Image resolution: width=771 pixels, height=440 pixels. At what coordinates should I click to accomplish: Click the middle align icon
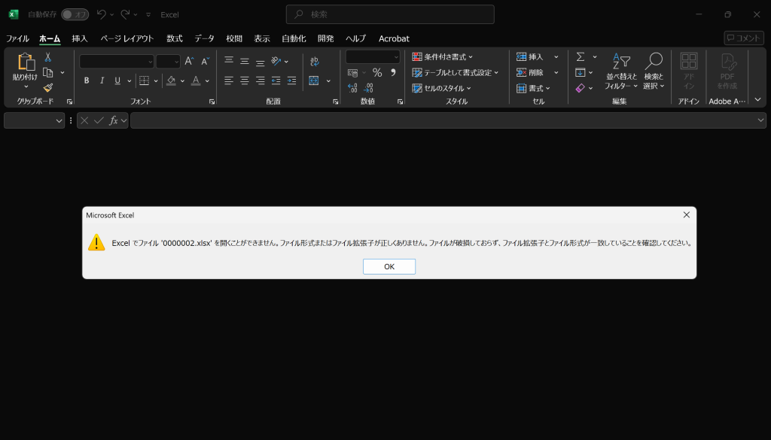[x=245, y=61]
